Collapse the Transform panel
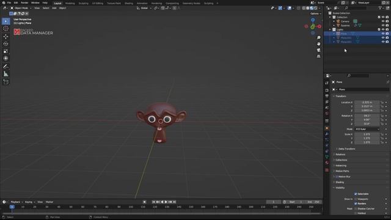The height and width of the screenshot is (220, 391). pyautogui.click(x=340, y=97)
